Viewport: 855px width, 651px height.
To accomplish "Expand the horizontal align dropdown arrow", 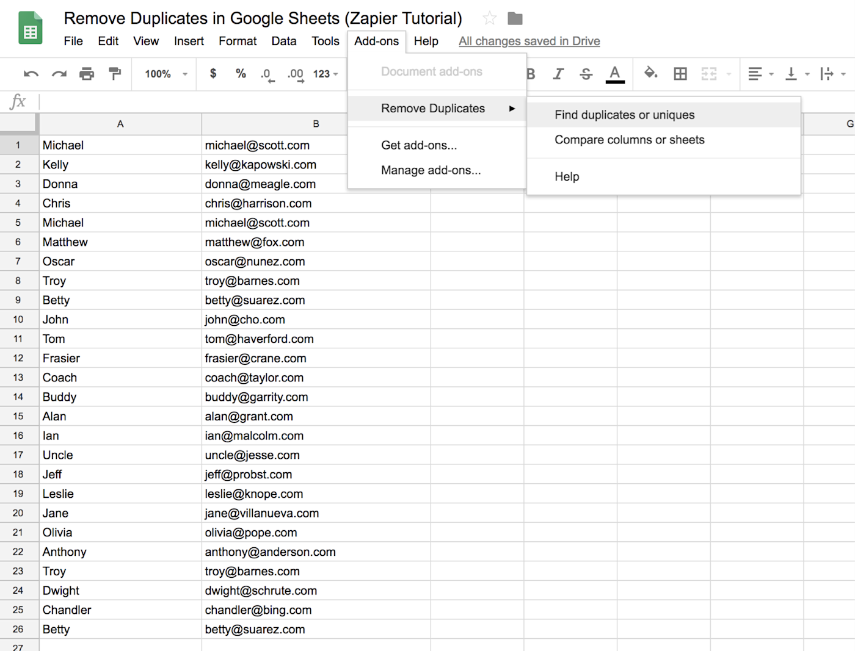I will tap(771, 74).
